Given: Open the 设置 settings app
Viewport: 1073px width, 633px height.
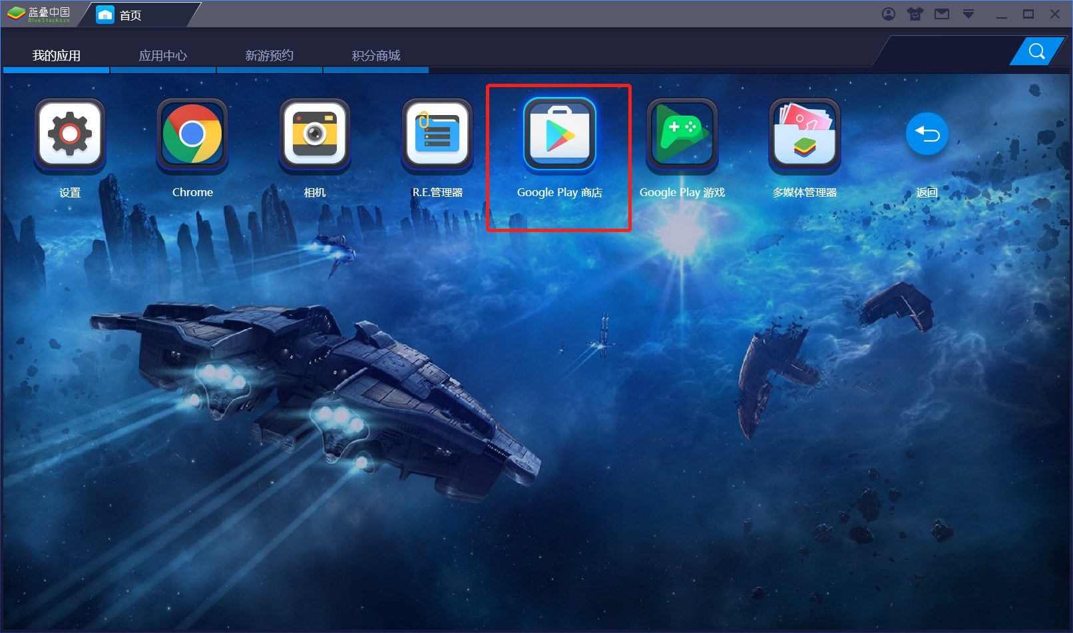Looking at the screenshot, I should (70, 134).
